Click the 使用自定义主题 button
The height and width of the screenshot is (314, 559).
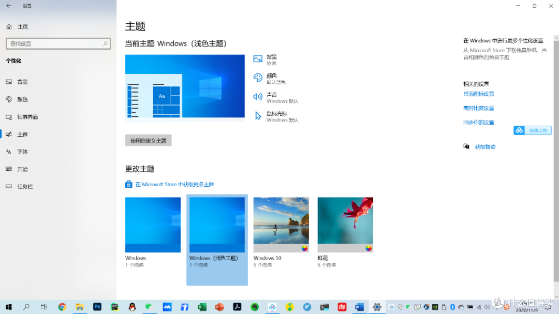(149, 140)
